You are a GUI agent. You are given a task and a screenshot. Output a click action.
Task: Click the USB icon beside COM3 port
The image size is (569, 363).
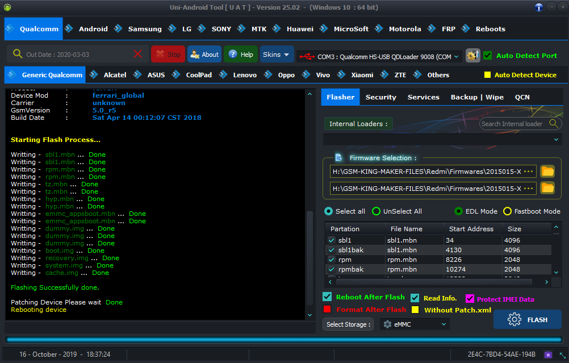[307, 56]
